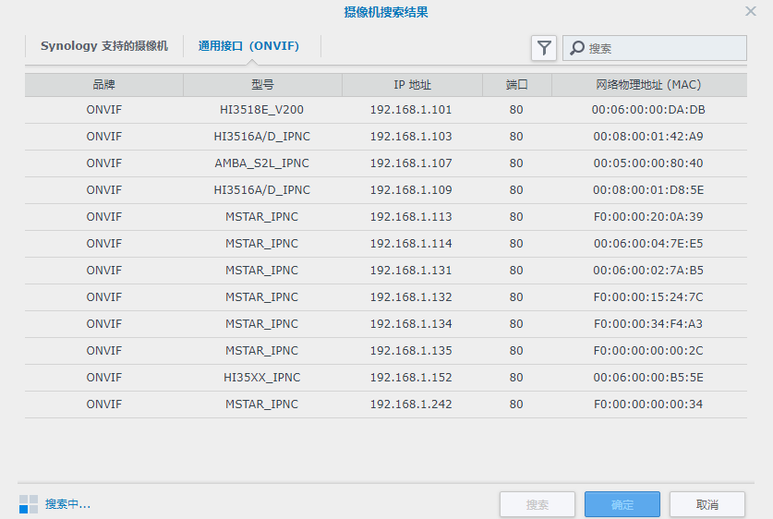
Task: Select the 通用接口 (ONVIF) tab
Action: [x=248, y=46]
